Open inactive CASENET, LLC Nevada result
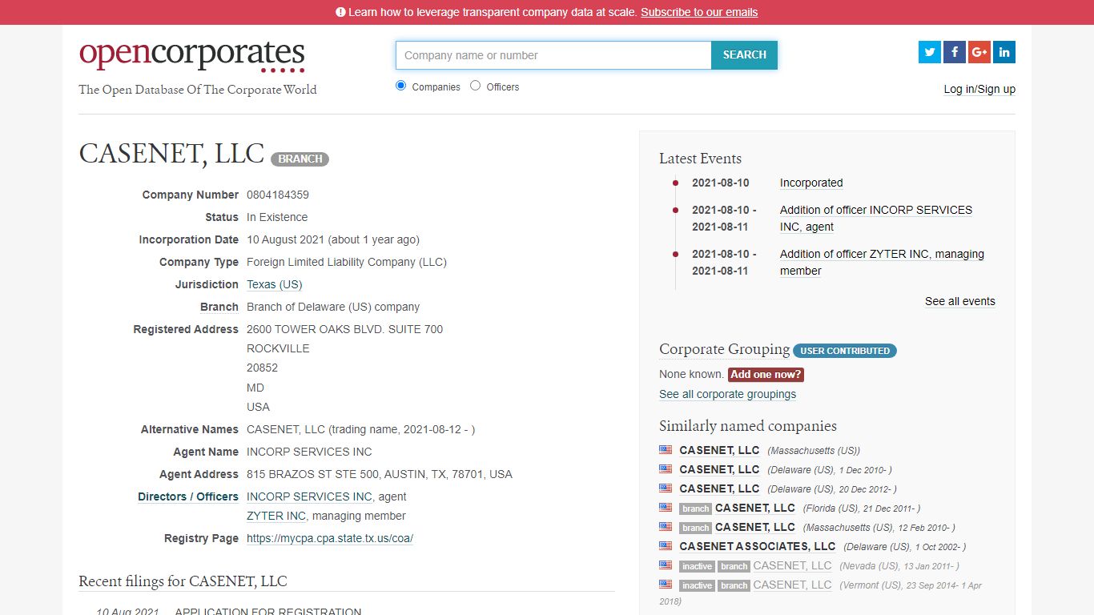 792,565
